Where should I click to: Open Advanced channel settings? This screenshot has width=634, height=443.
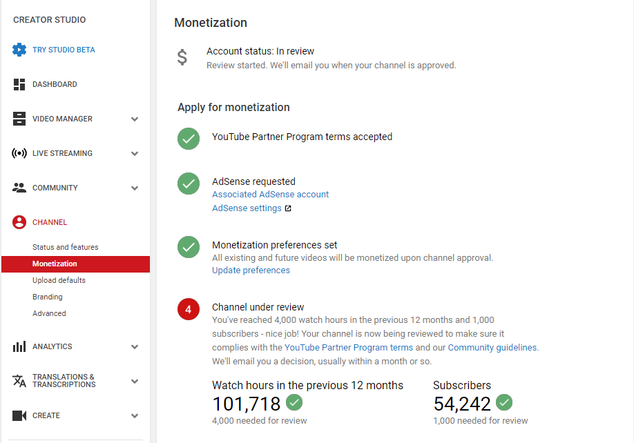(49, 313)
